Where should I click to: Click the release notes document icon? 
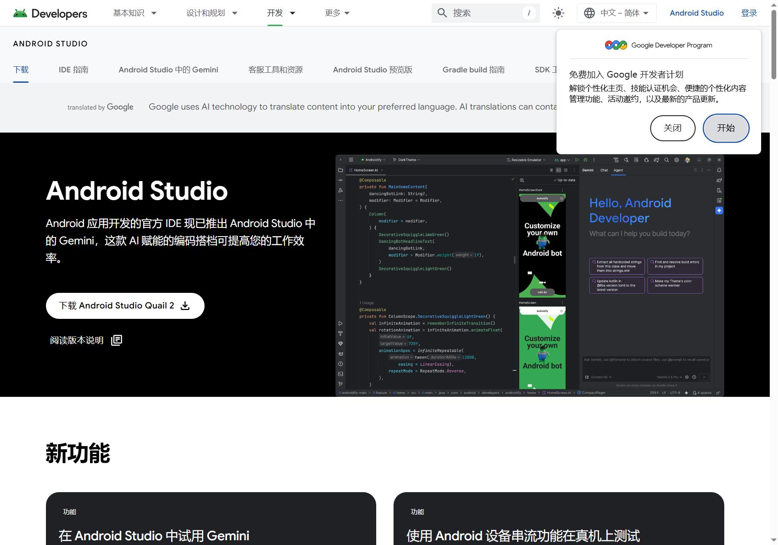[x=117, y=341]
